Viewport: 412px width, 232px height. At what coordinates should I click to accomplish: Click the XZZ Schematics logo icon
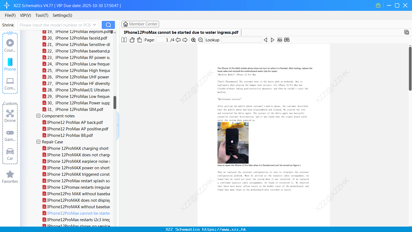[x=7, y=5]
